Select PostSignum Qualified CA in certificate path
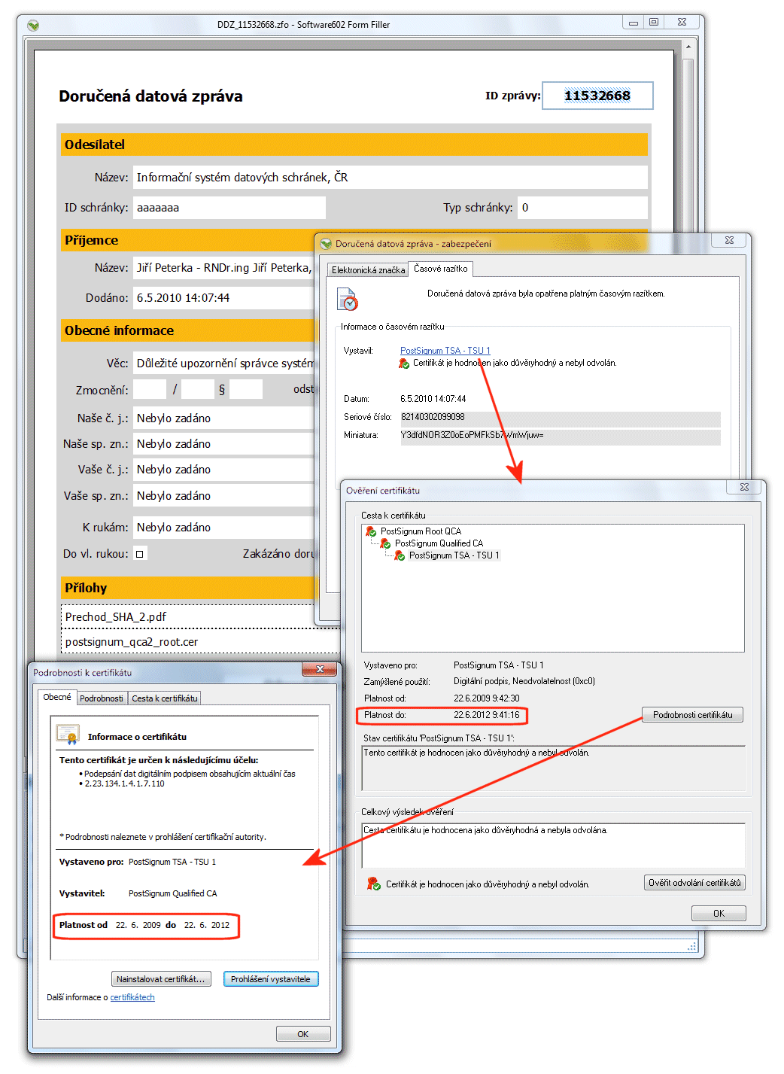This screenshot has width=784, height=1074. (x=439, y=543)
